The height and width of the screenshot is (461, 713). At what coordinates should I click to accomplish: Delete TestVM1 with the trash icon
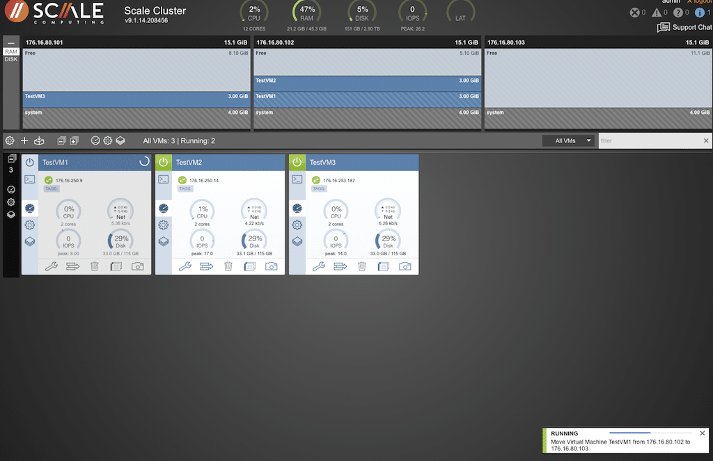point(95,266)
